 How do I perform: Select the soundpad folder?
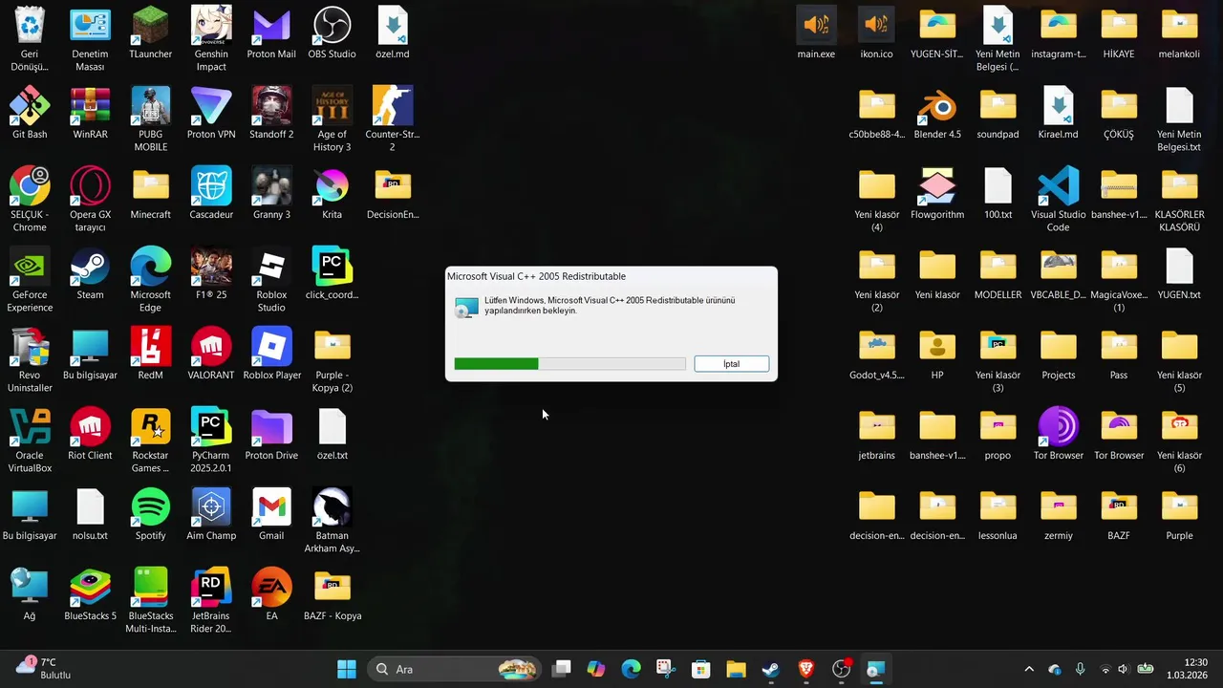(998, 113)
